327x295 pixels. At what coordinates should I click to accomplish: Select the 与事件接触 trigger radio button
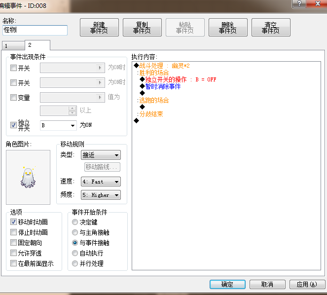[x=75, y=243]
